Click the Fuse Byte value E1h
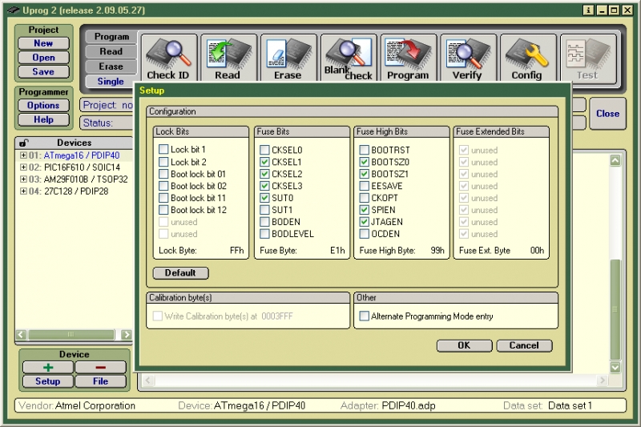The width and height of the screenshot is (641, 427). [x=337, y=250]
